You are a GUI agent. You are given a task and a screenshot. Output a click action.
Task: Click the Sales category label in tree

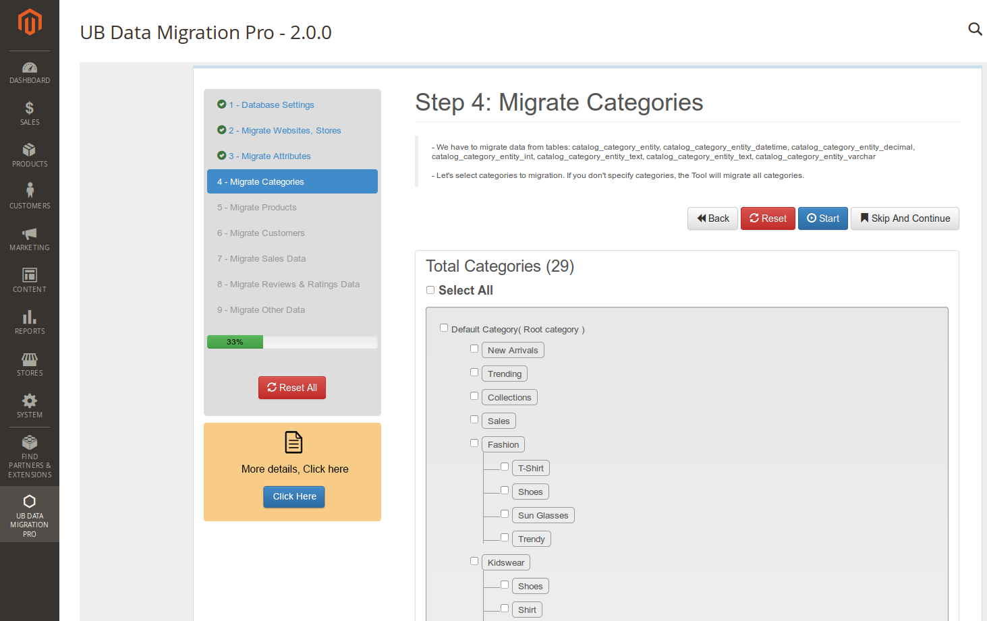(x=499, y=421)
